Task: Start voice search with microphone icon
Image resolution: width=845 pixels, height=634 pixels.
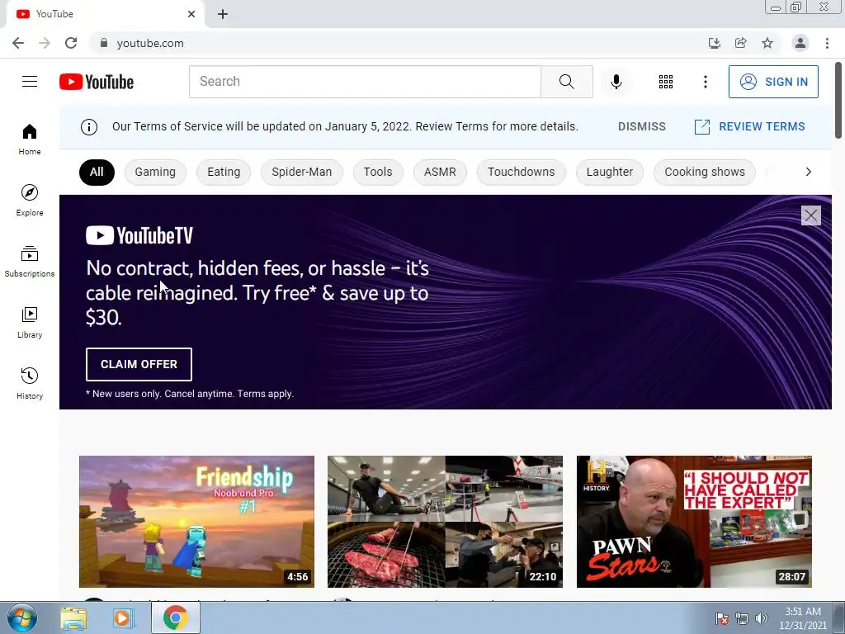Action: tap(616, 82)
